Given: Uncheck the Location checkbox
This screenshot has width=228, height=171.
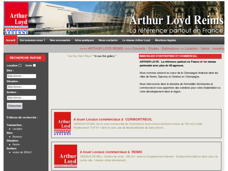Looking at the screenshot, I should coord(20,65).
